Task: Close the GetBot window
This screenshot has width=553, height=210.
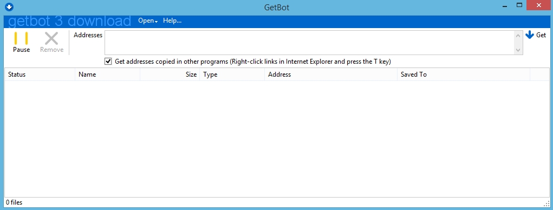Action: [538, 5]
